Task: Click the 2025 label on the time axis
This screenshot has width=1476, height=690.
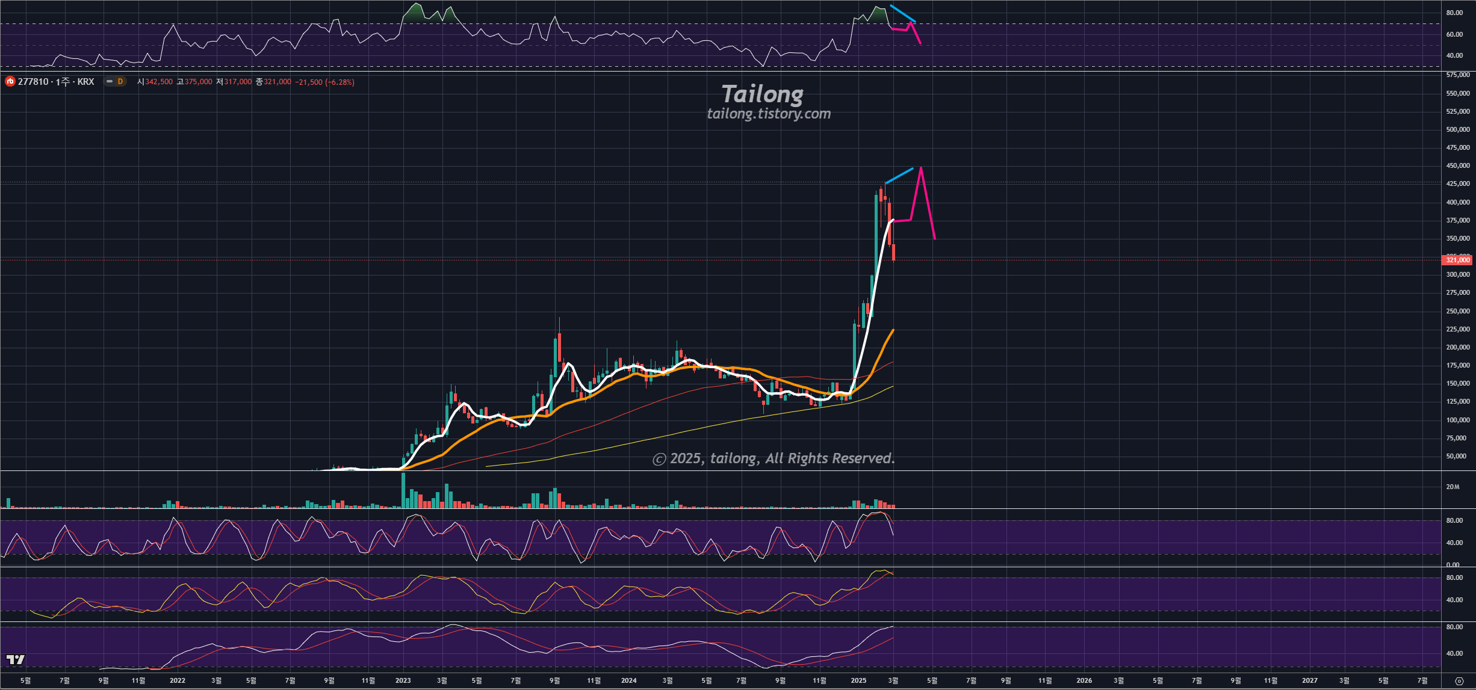Action: pyautogui.click(x=858, y=680)
